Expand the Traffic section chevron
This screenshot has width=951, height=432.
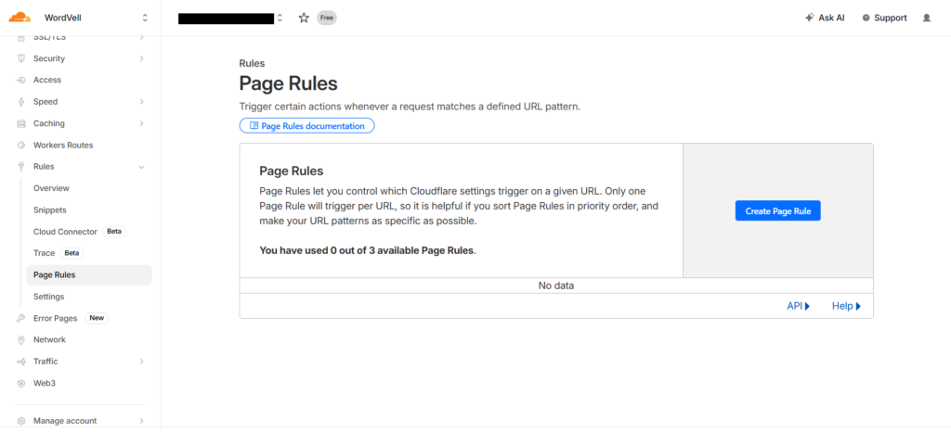[x=141, y=362]
